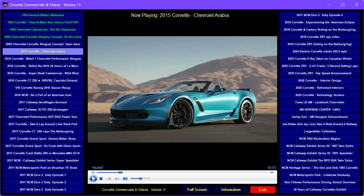Play 2026 Corvette Interior Design
The height and width of the screenshot is (196, 364).
[320, 80]
